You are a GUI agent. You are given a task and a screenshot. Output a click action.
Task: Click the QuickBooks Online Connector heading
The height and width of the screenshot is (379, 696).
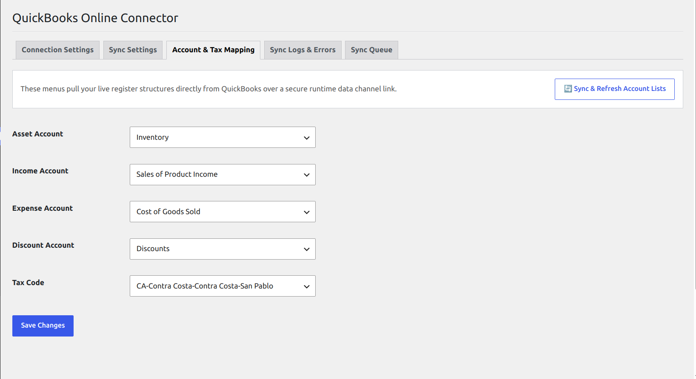point(95,18)
